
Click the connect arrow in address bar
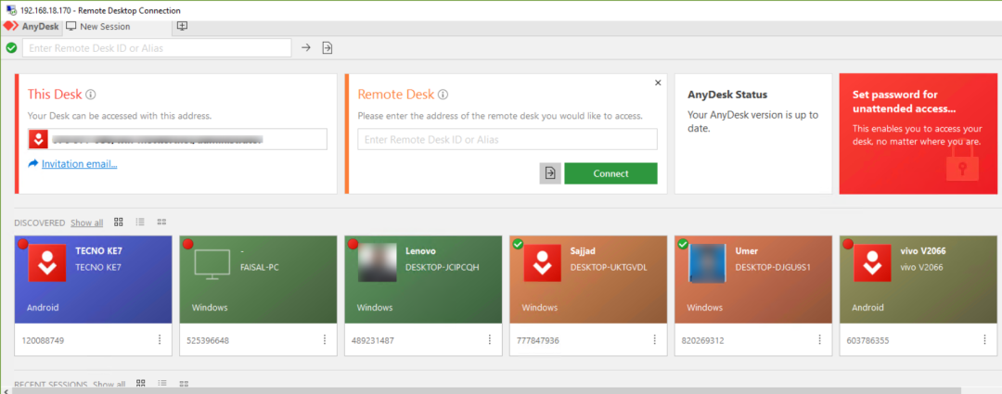point(306,48)
